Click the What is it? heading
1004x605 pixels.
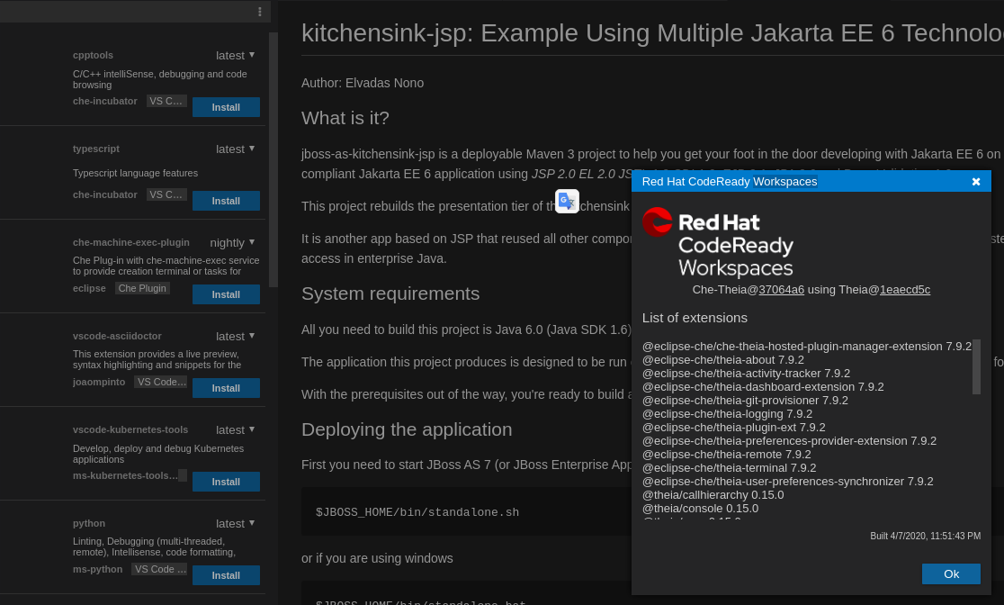coord(345,118)
